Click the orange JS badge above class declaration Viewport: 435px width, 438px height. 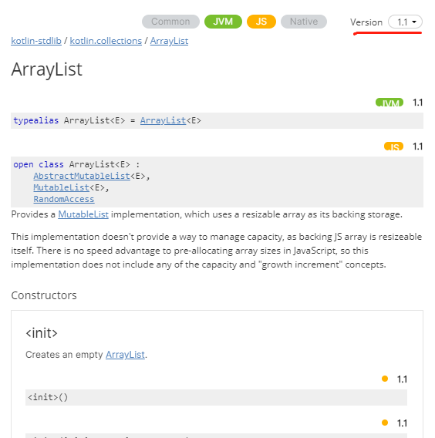pos(393,147)
